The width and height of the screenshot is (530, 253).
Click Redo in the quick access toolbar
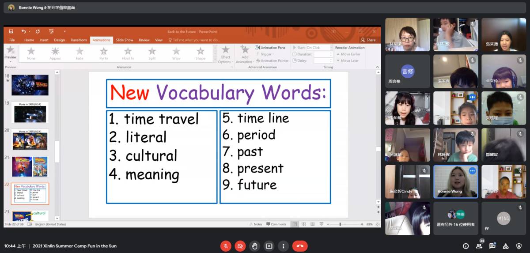(x=38, y=31)
